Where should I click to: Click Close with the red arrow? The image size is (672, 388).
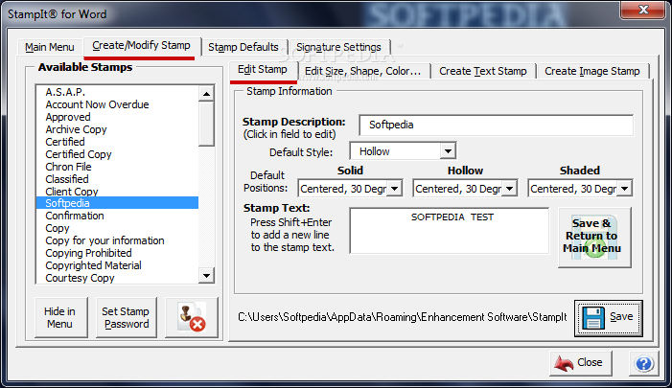(581, 363)
